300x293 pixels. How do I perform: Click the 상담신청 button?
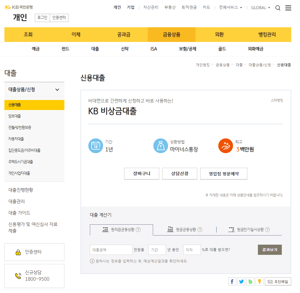180,174
